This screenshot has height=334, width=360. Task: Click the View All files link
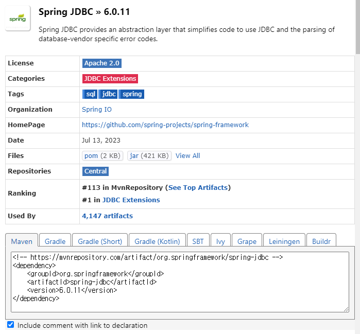(x=187, y=156)
